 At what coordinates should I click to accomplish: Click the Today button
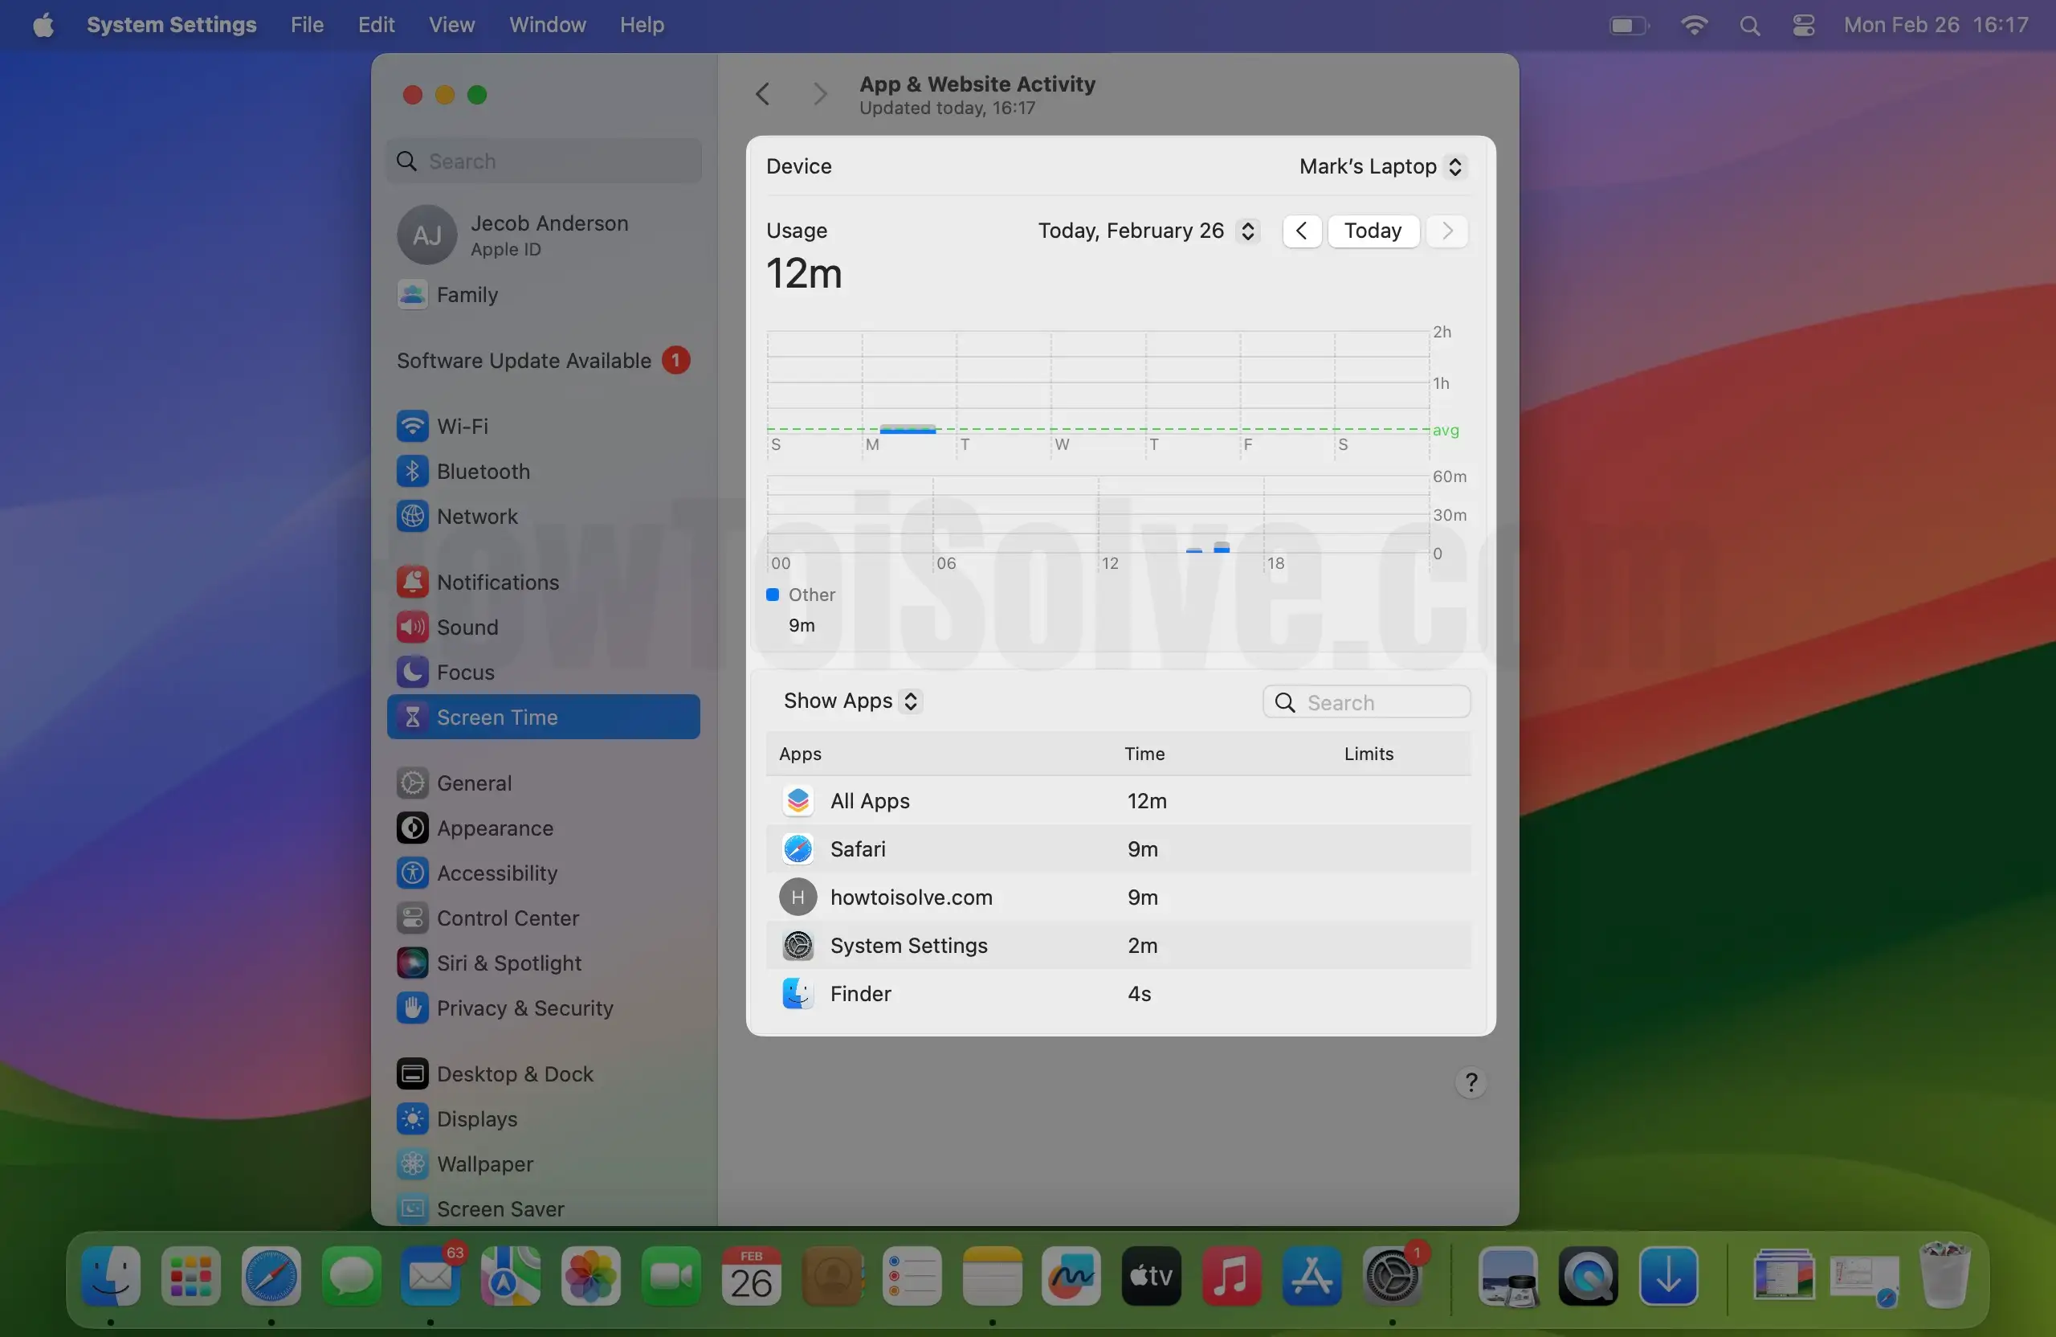coord(1372,231)
